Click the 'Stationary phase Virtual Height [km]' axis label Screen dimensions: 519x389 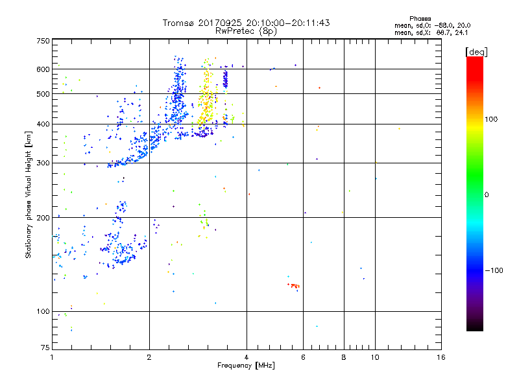click(x=29, y=194)
